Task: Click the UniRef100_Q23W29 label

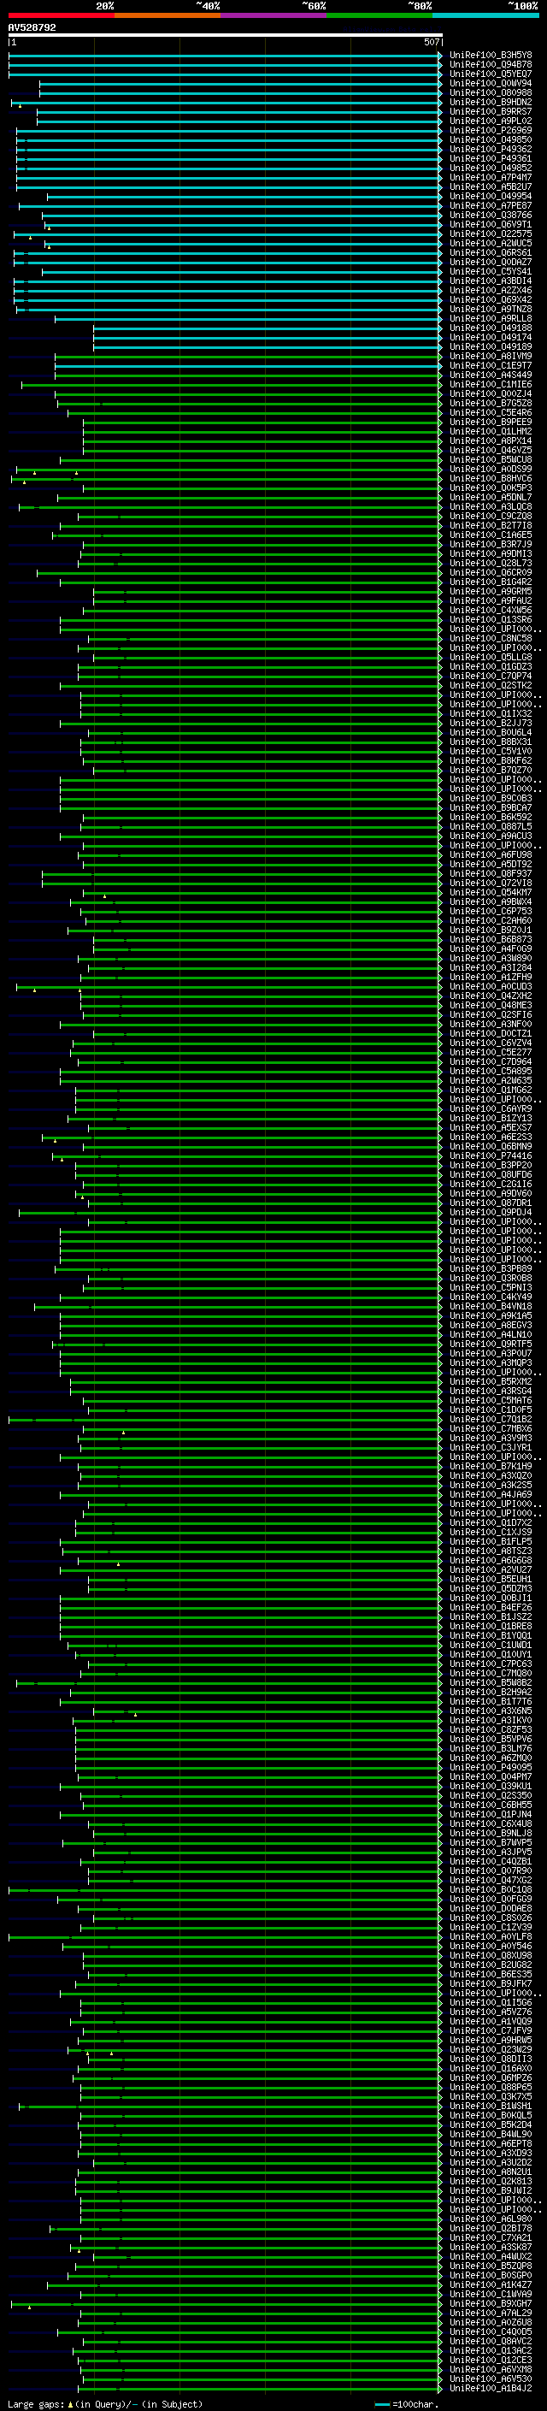Action: coord(490,2048)
